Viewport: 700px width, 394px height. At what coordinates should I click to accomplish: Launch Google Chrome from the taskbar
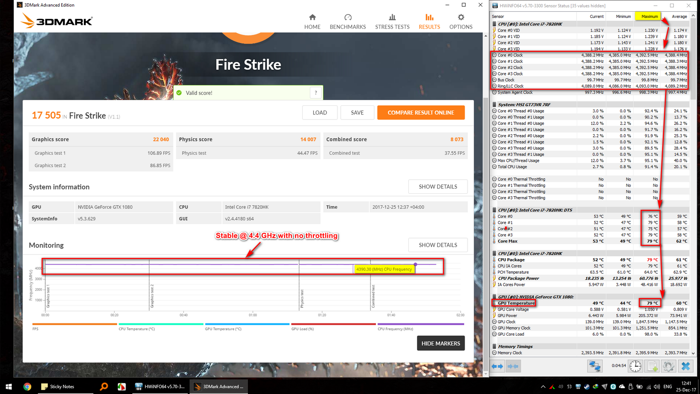27,386
